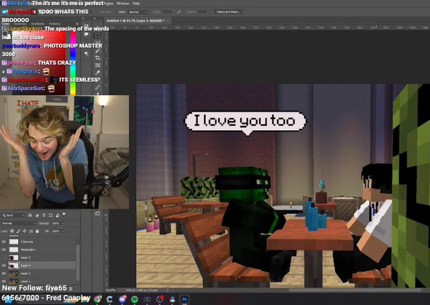Click the color picker saturation field

click(39, 63)
